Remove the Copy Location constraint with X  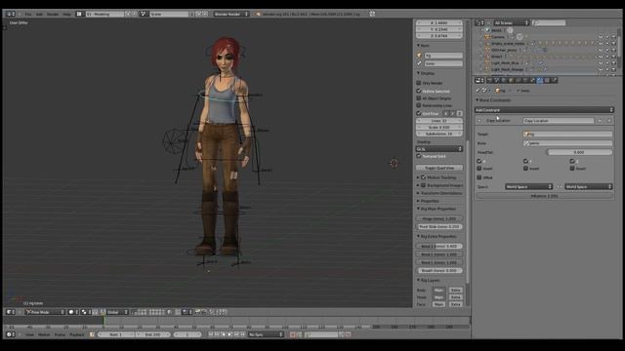609,121
